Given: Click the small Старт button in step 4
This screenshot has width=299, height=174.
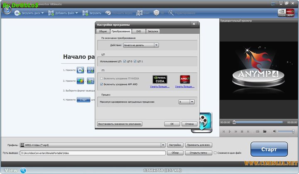Looking at the screenshot, I should tap(83, 100).
